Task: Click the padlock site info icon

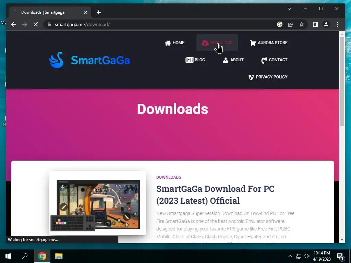Action: 49,24
